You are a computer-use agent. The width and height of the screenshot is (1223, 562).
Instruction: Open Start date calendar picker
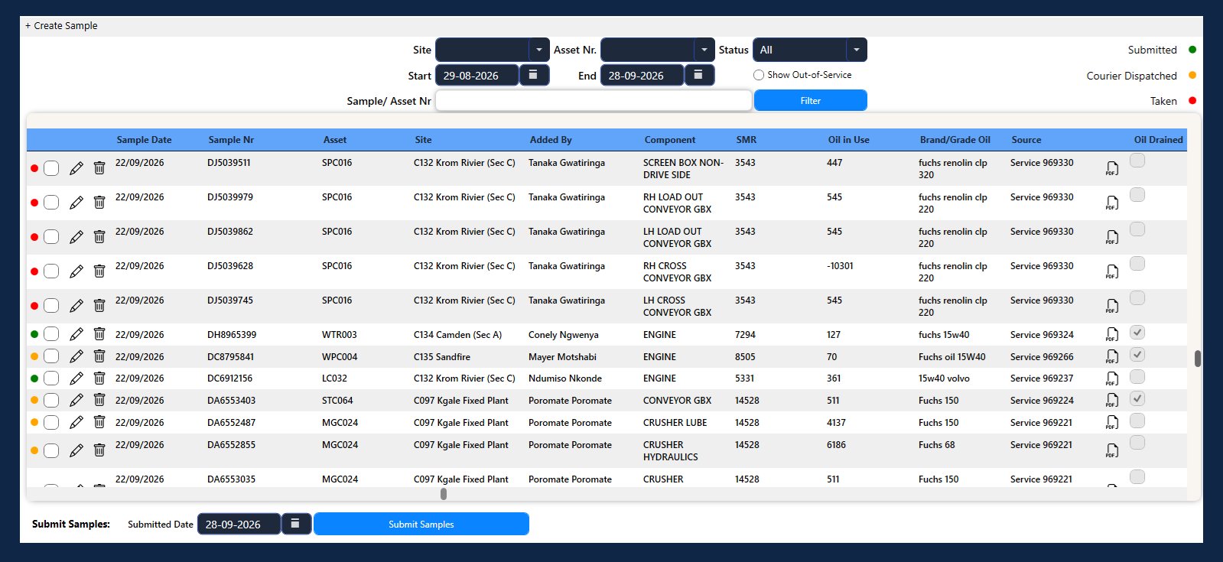pyautogui.click(x=534, y=75)
